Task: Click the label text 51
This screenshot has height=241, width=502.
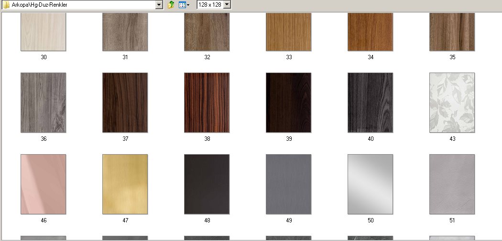Action: click(452, 220)
